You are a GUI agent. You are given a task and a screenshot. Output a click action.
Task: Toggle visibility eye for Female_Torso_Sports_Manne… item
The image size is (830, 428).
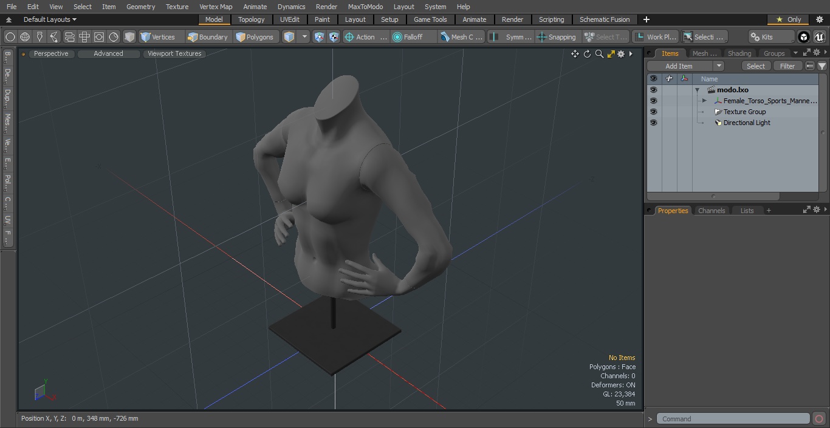653,101
